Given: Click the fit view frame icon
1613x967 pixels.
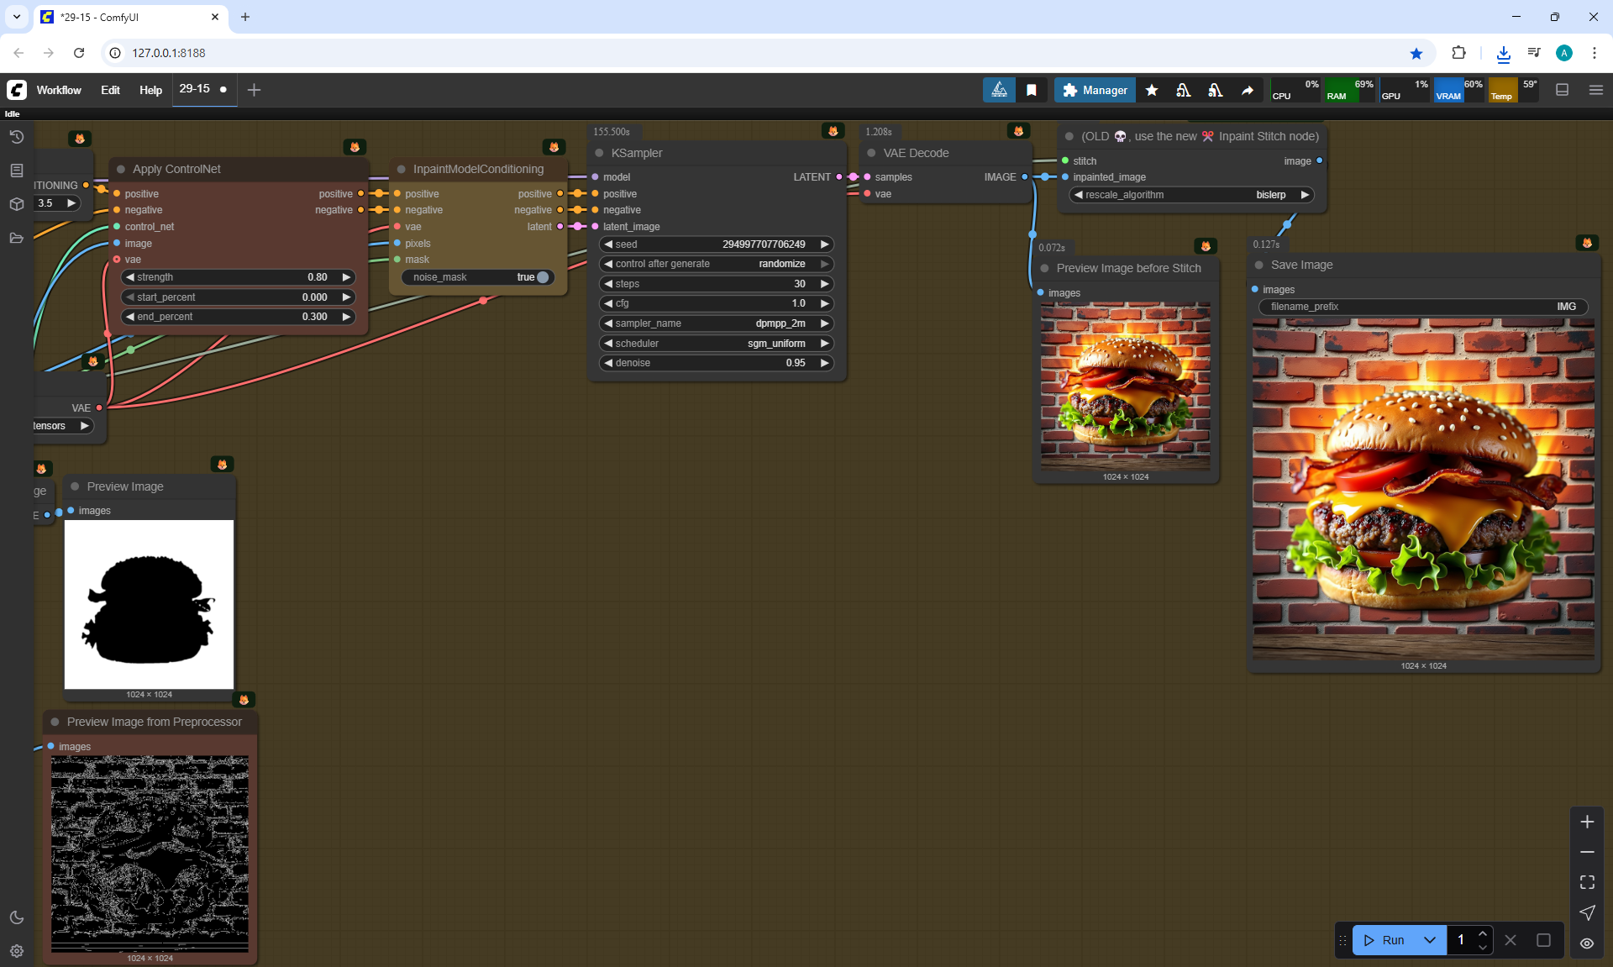Looking at the screenshot, I should tap(1587, 882).
